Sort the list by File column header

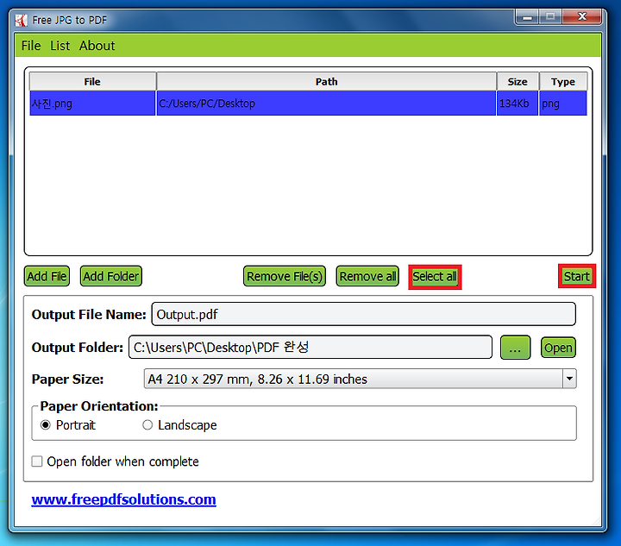coord(92,82)
